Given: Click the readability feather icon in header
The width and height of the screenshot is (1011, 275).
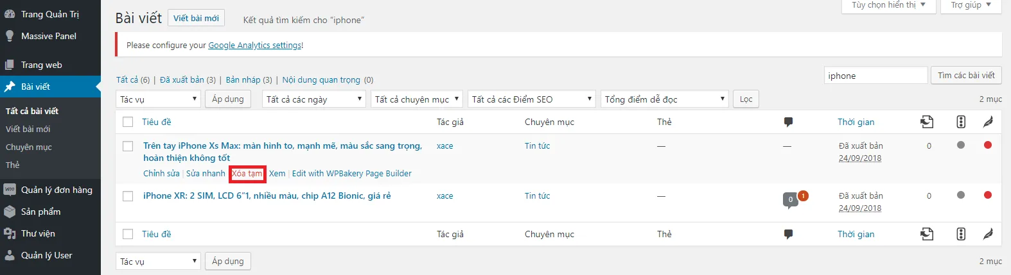Looking at the screenshot, I should (x=988, y=122).
